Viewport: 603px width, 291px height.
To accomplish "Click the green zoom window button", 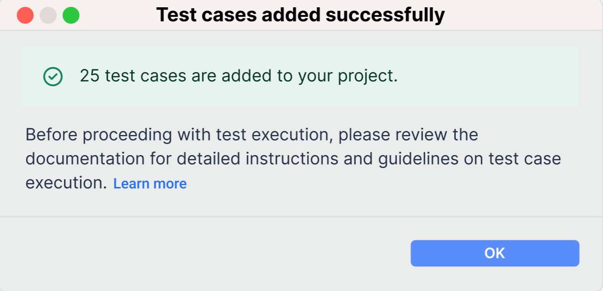I will (71, 16).
